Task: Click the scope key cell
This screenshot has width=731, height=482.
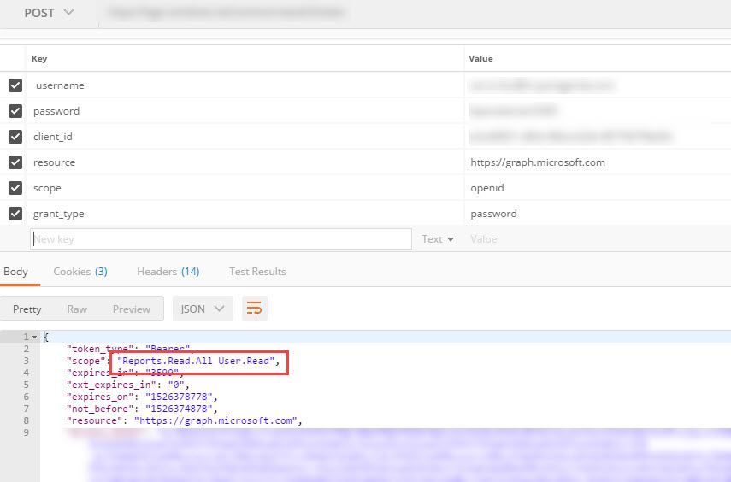Action: (x=245, y=188)
